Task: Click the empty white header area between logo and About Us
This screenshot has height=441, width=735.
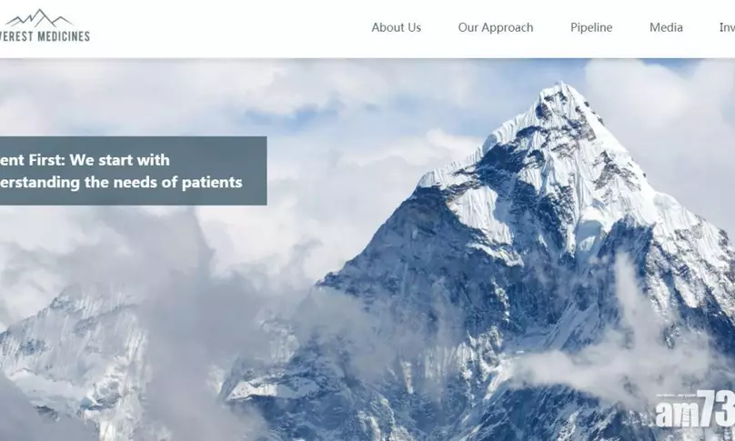Action: (x=229, y=28)
